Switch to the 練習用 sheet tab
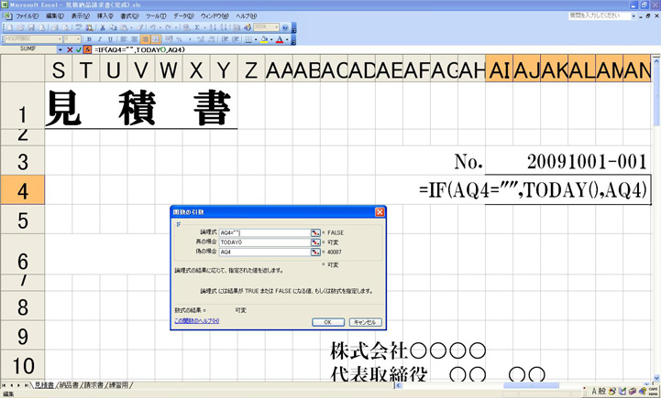The width and height of the screenshot is (661, 398). (119, 385)
